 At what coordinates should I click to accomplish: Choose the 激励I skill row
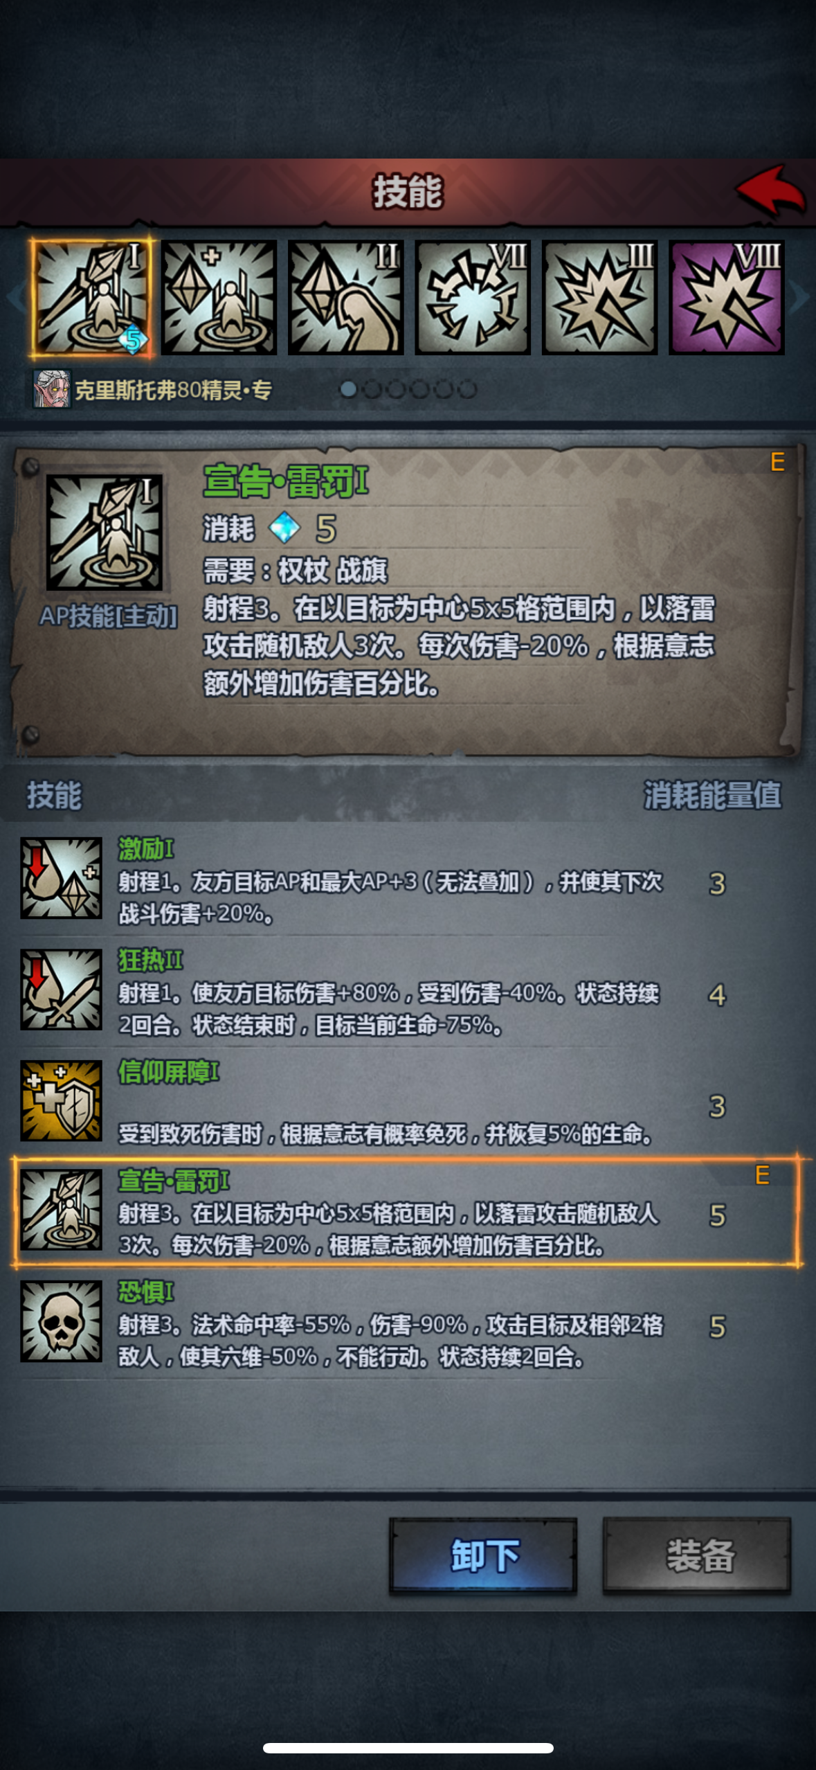point(408,879)
